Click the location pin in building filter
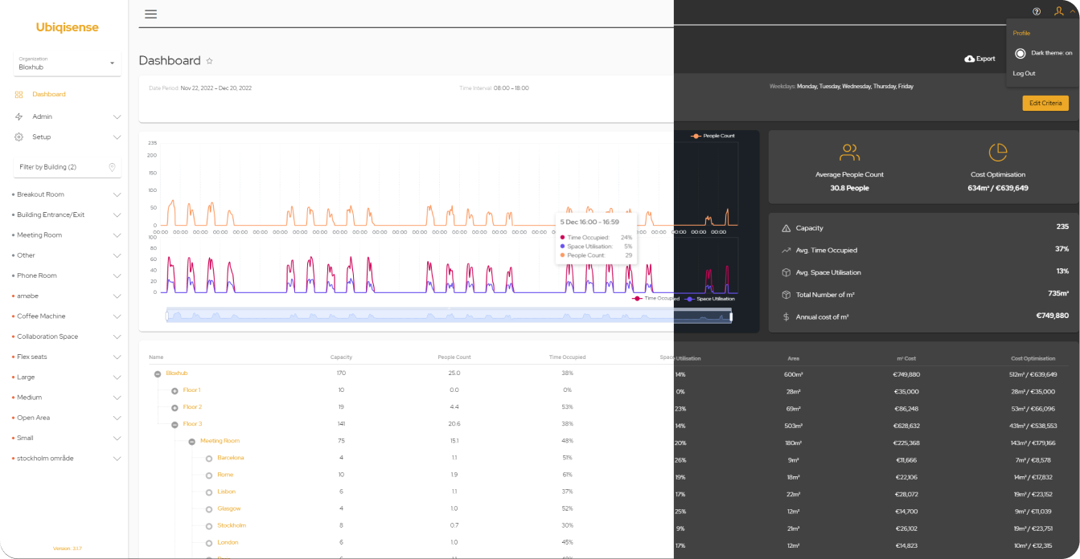This screenshot has width=1080, height=559. [x=112, y=167]
